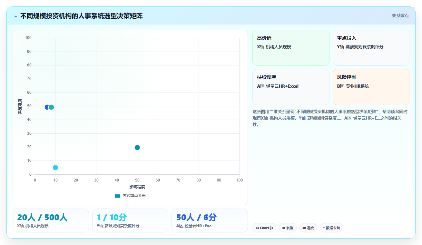Select the dark blue scatter point at y=49
The height and width of the screenshot is (245, 422).
[47, 107]
